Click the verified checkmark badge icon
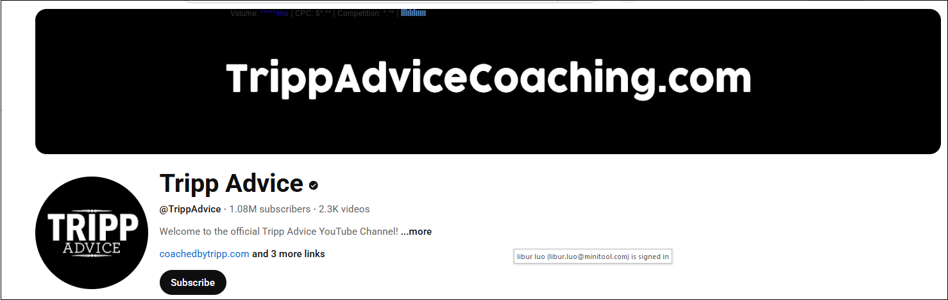 [314, 185]
